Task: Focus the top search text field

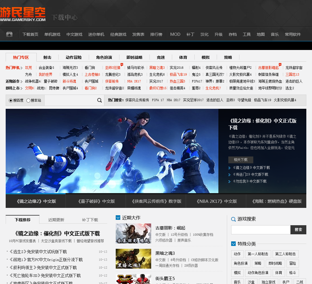Action: [x=70, y=100]
